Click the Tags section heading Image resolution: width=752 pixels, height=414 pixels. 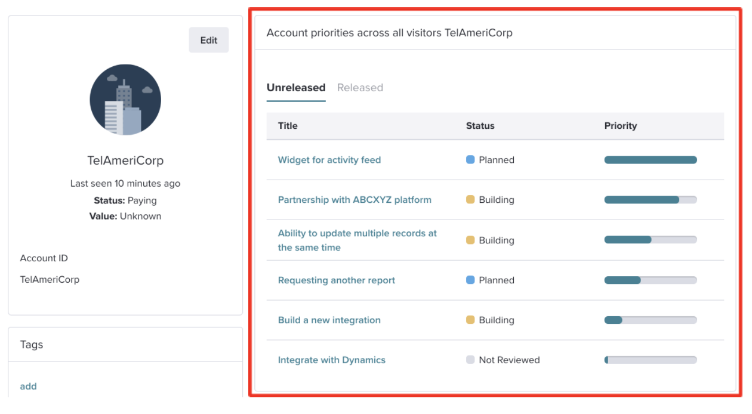point(32,345)
